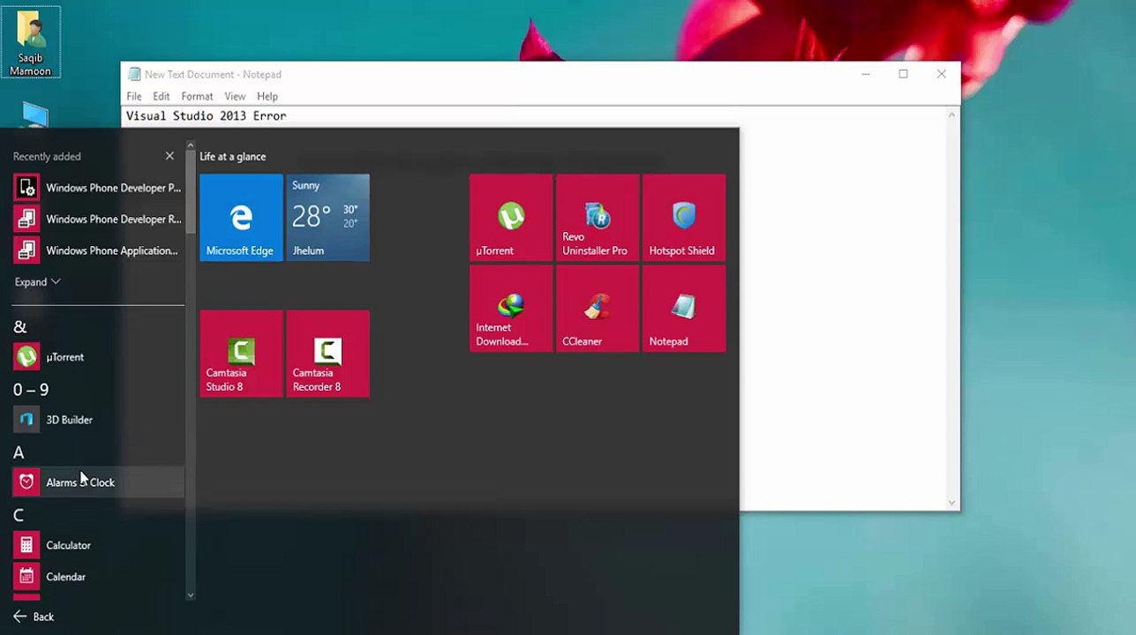Image resolution: width=1136 pixels, height=635 pixels.
Task: Open Calendar from the app list
Action: (98, 577)
